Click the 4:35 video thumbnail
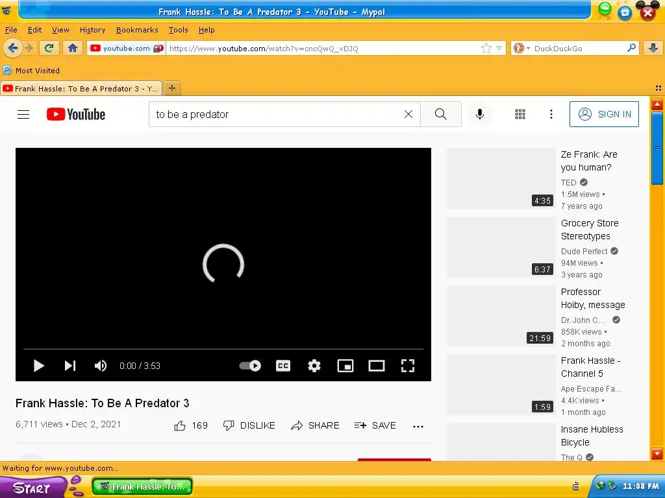Viewport: 665px width, 498px height. pos(501,178)
